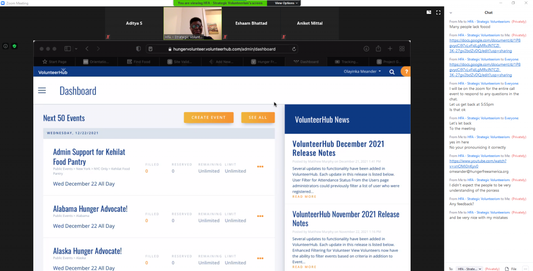Screen dimensions: 533x271
Task: Click the VolunteerHub search magnifier icon
Action: pyautogui.click(x=392, y=72)
